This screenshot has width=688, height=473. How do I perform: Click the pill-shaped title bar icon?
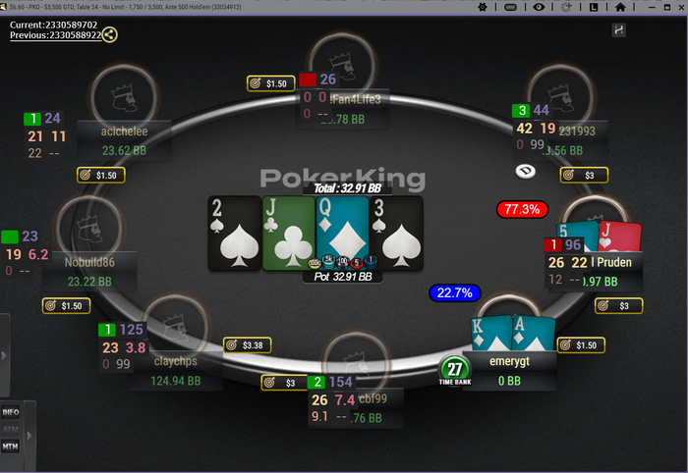click(511, 7)
